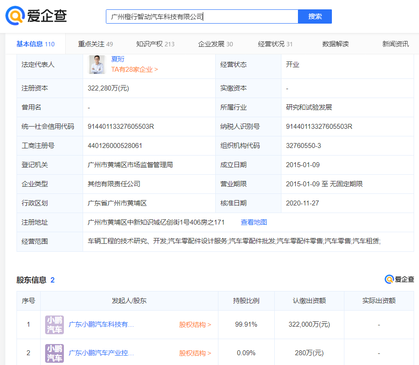
Task: Select the 经营状况 tab
Action: pos(275,44)
